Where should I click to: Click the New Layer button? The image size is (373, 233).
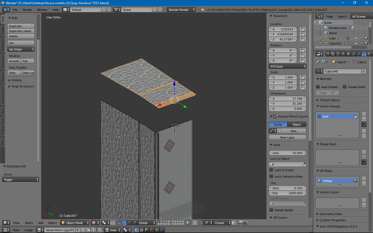pyautogui.click(x=288, y=137)
